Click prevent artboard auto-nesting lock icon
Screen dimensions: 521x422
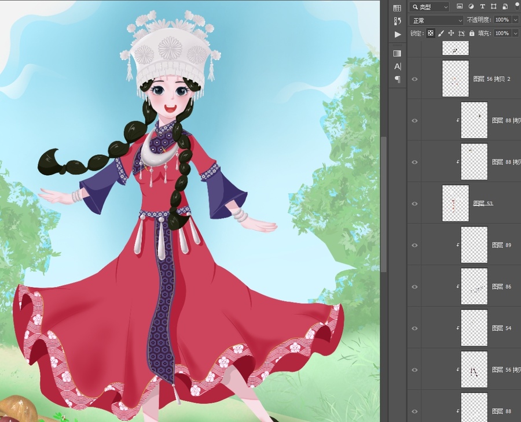pyautogui.click(x=461, y=33)
